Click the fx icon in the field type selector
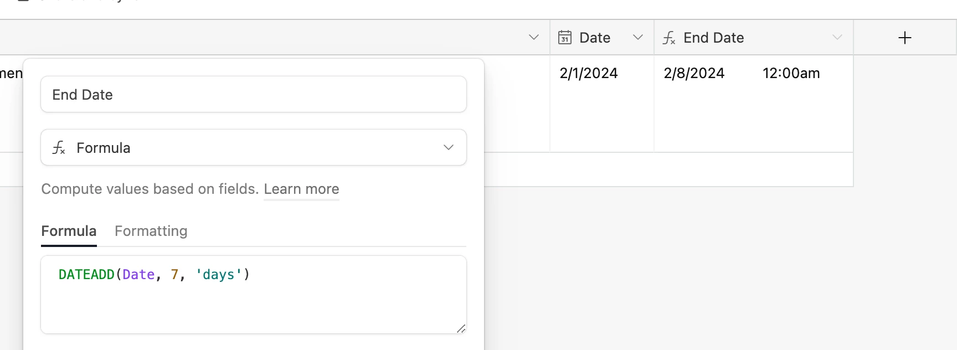The width and height of the screenshot is (957, 350). click(x=59, y=148)
